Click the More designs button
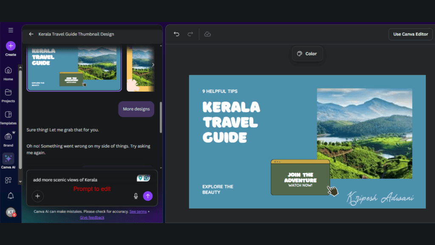The image size is (435, 245). pos(136,109)
